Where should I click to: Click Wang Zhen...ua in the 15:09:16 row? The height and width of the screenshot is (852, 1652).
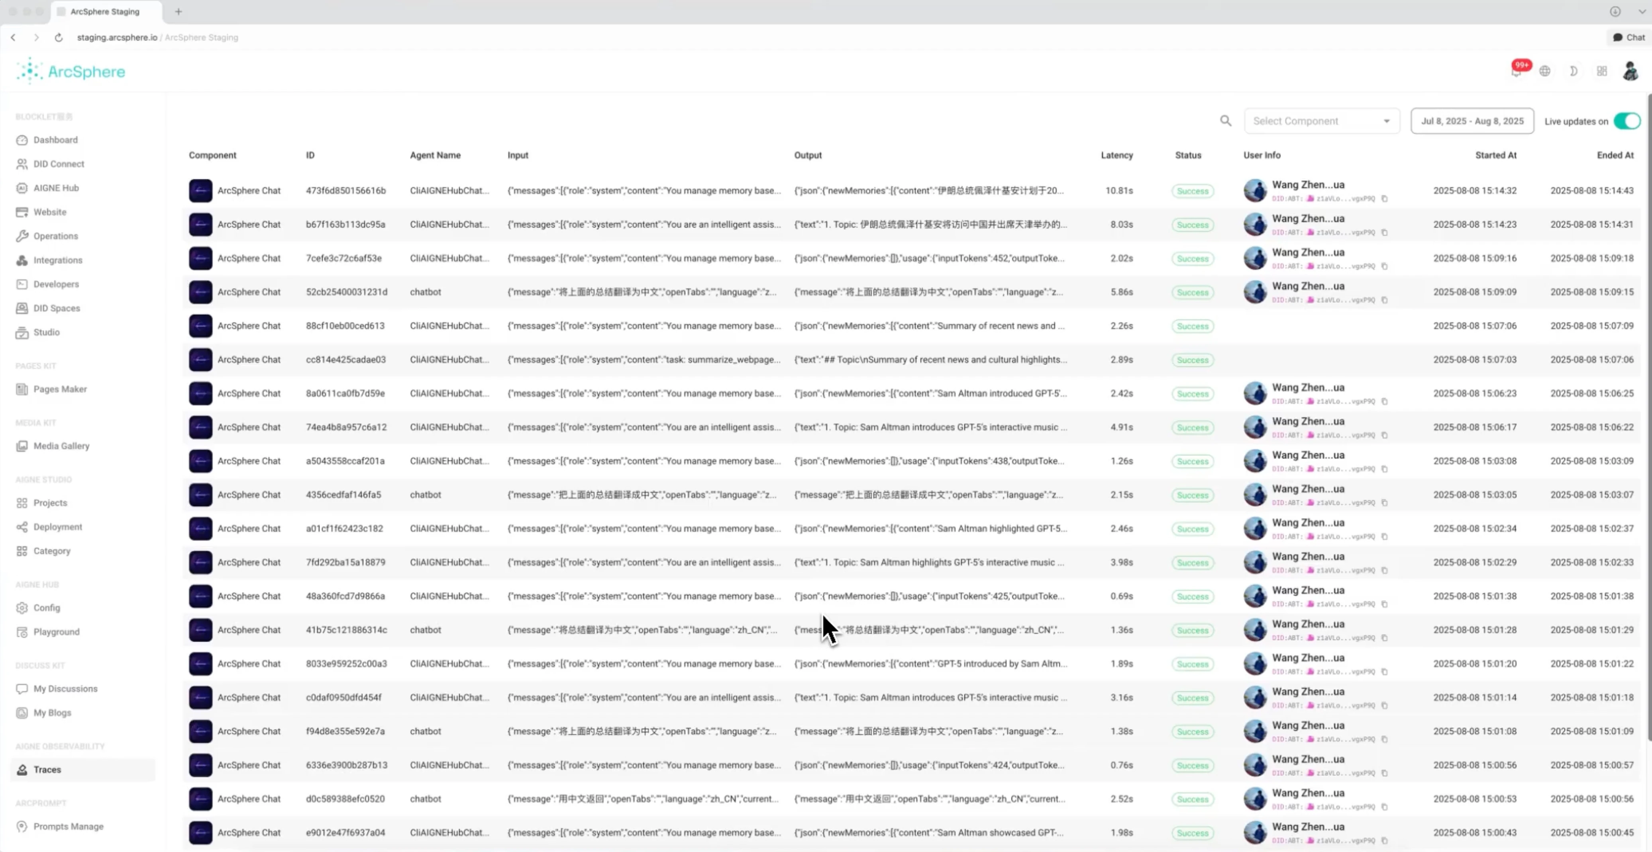(1308, 252)
